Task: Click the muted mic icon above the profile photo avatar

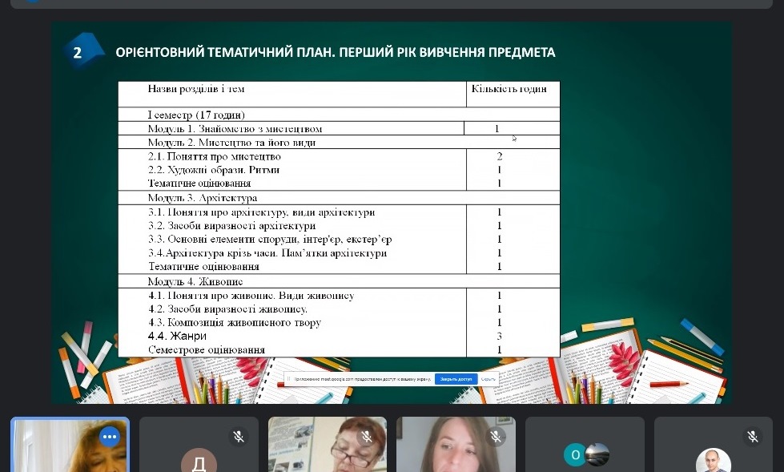Action: click(753, 437)
